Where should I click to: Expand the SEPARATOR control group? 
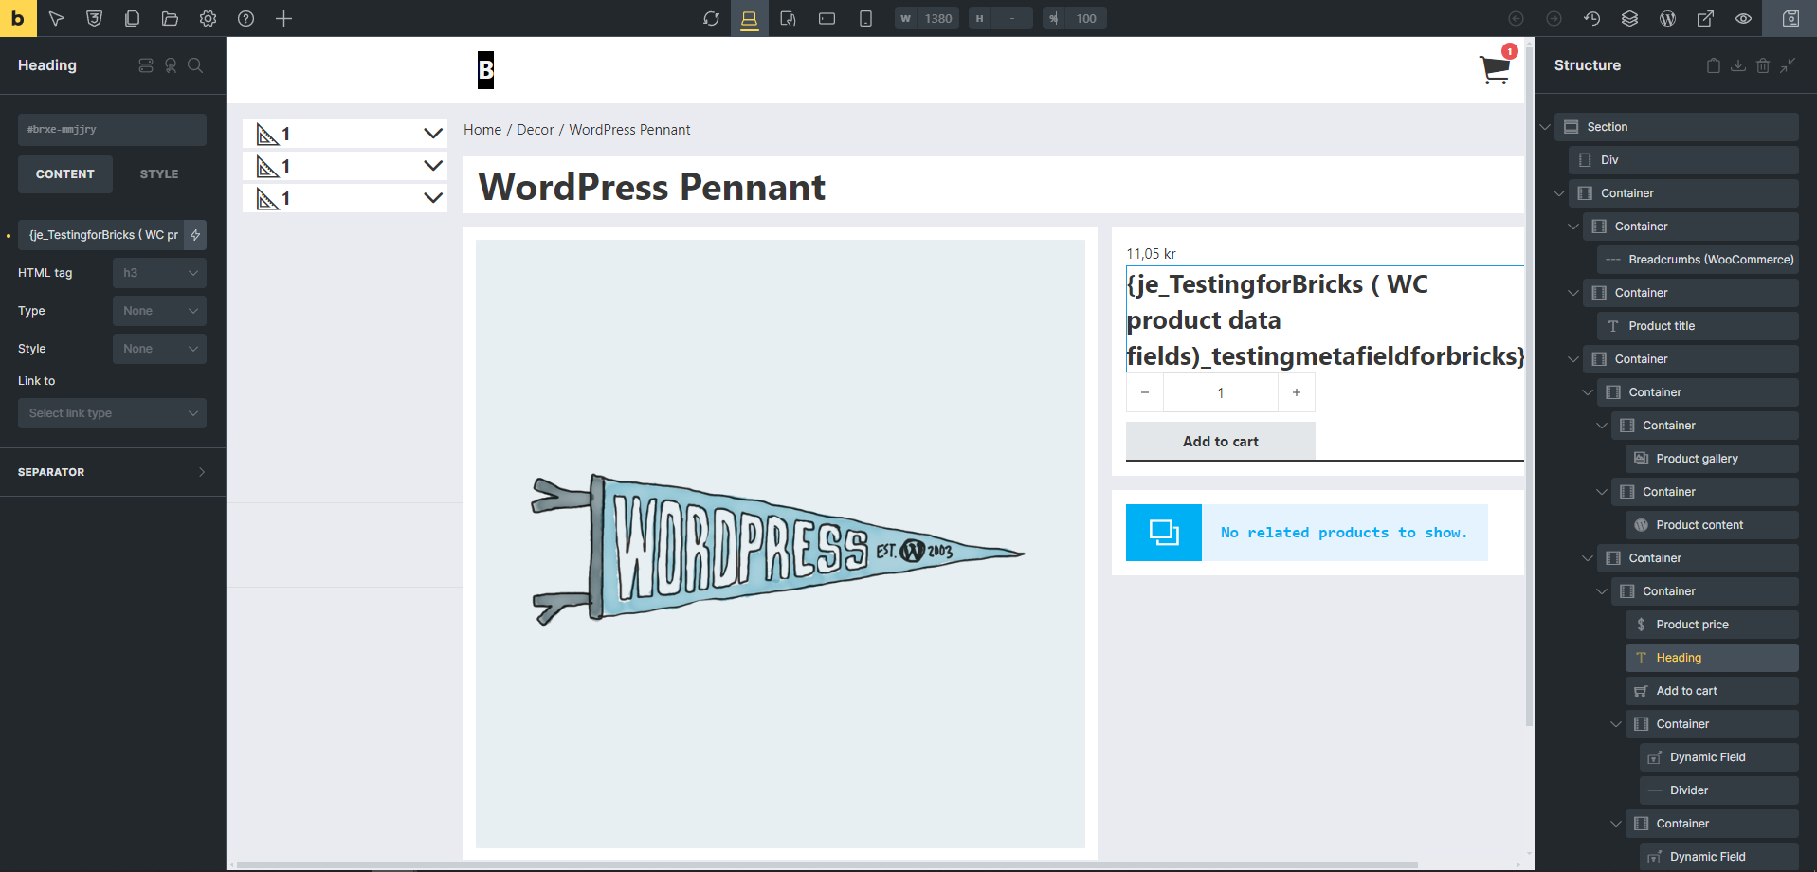112,472
